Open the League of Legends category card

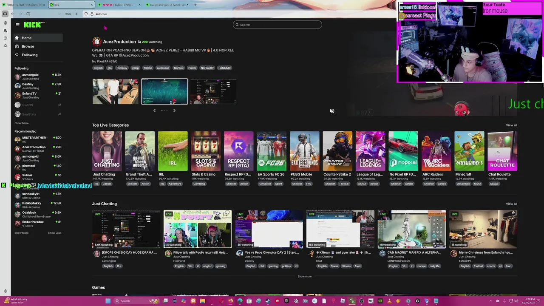tap(370, 151)
